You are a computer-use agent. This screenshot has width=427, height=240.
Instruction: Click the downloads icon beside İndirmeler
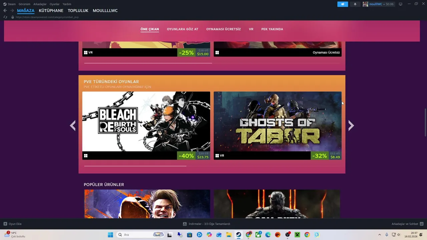click(185, 224)
